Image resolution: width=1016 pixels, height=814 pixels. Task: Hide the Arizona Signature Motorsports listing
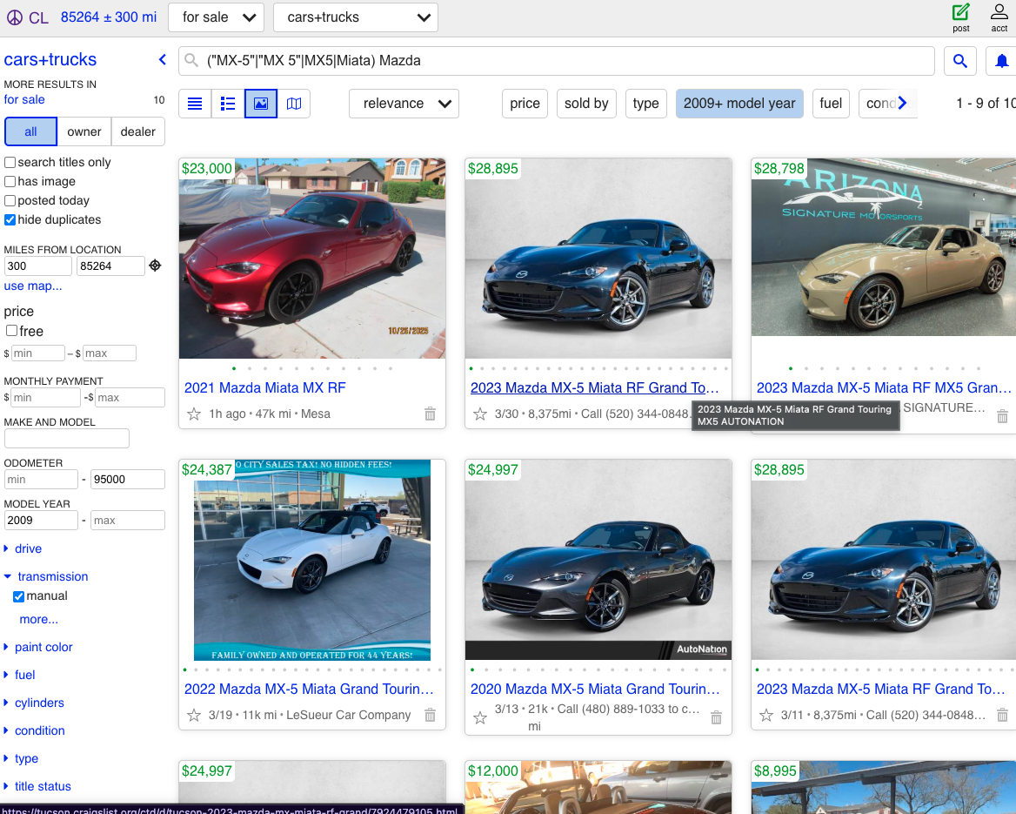pos(1002,416)
